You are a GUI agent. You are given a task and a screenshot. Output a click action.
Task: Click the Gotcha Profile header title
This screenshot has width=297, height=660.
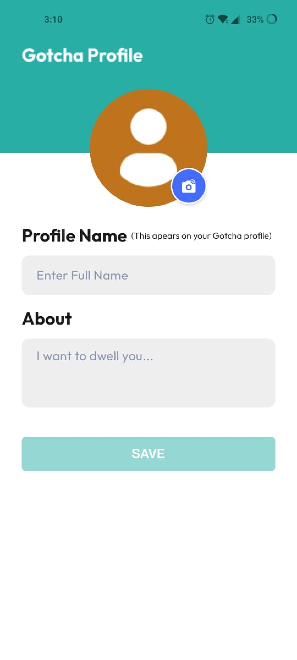coord(82,55)
